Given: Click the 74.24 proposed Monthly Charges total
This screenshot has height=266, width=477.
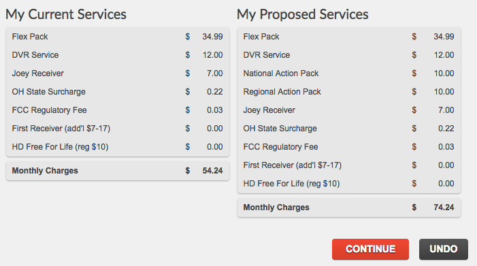Looking at the screenshot, I should pos(444,207).
